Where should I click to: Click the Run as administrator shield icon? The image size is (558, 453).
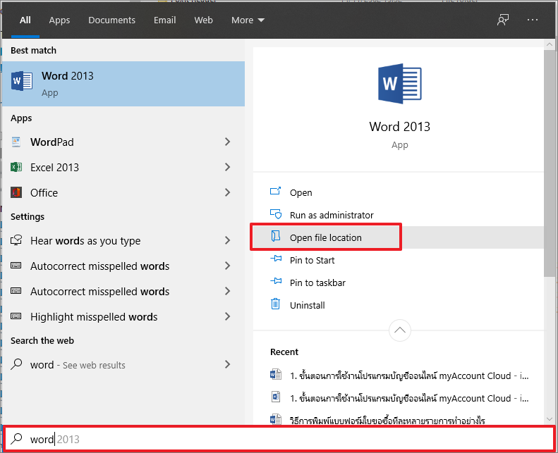point(275,214)
